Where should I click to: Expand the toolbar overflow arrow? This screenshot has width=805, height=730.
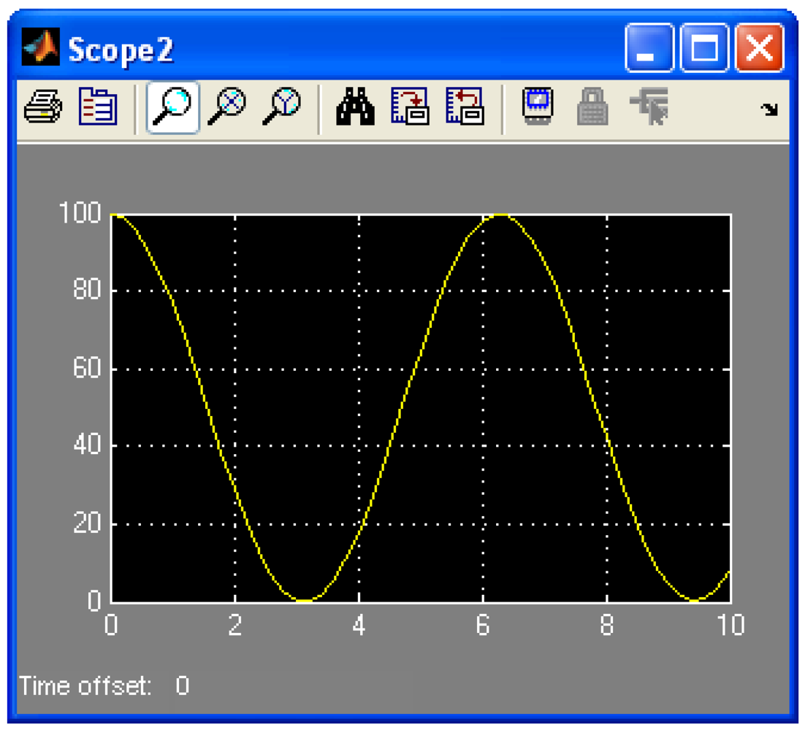tap(769, 110)
